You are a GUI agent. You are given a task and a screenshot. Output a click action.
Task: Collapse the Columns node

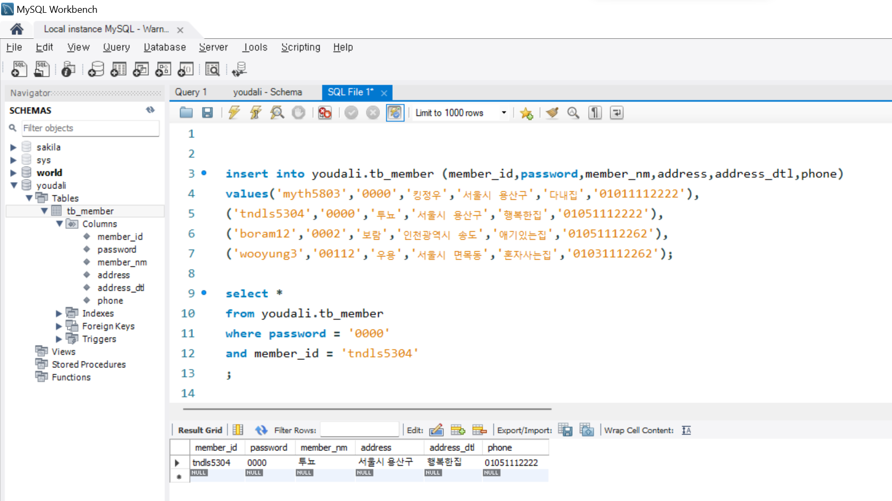pyautogui.click(x=60, y=224)
